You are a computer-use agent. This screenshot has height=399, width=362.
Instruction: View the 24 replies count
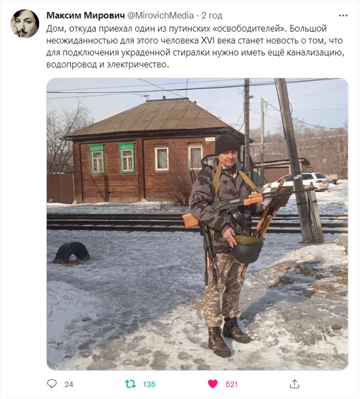tap(68, 384)
